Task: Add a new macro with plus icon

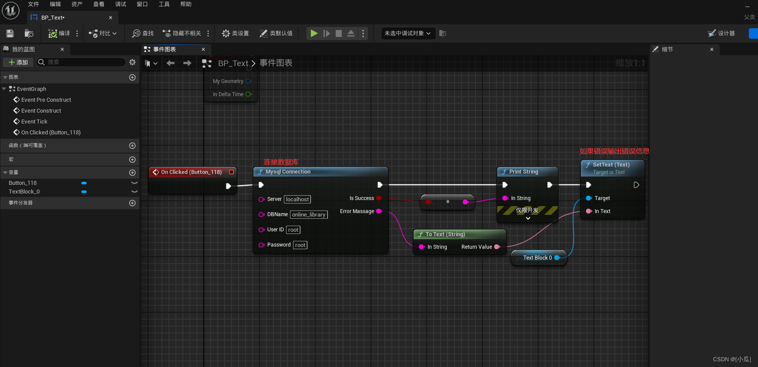Action: click(x=132, y=160)
